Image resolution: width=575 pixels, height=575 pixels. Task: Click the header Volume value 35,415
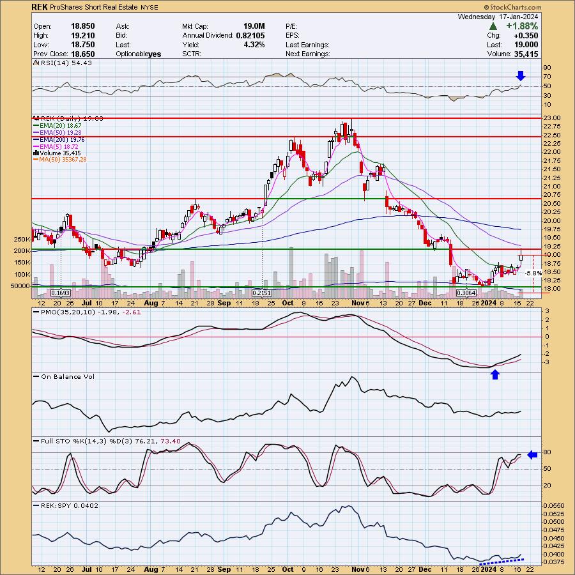[x=526, y=54]
